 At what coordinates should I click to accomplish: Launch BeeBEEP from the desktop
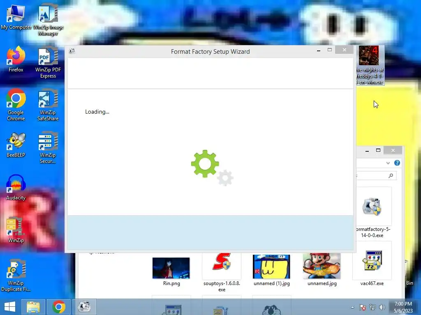click(16, 145)
